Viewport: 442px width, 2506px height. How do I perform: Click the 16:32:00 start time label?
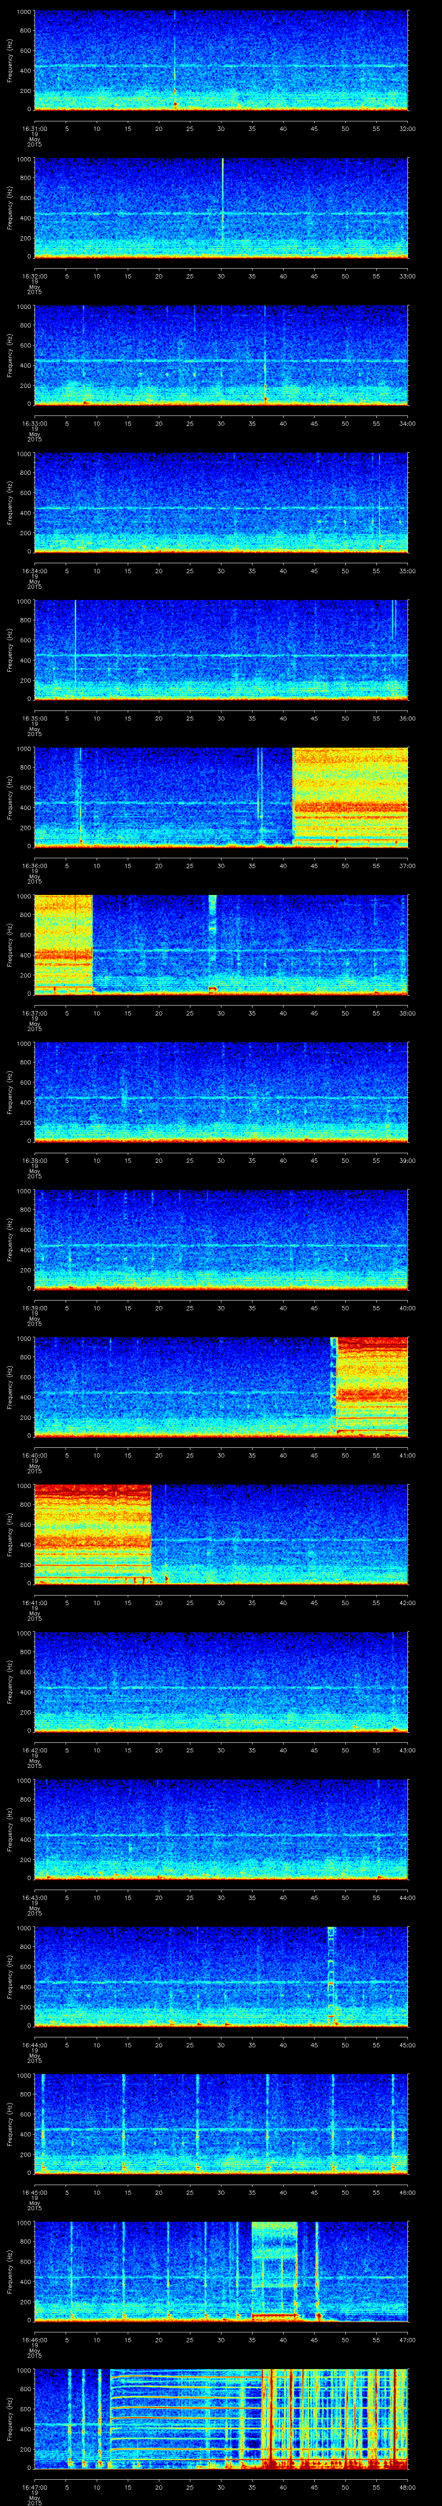click(35, 276)
